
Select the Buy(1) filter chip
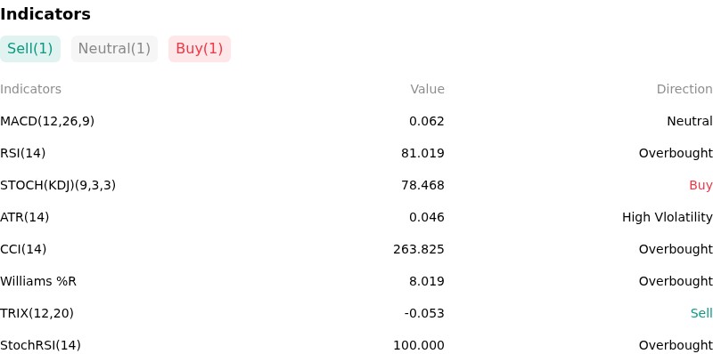tap(200, 49)
